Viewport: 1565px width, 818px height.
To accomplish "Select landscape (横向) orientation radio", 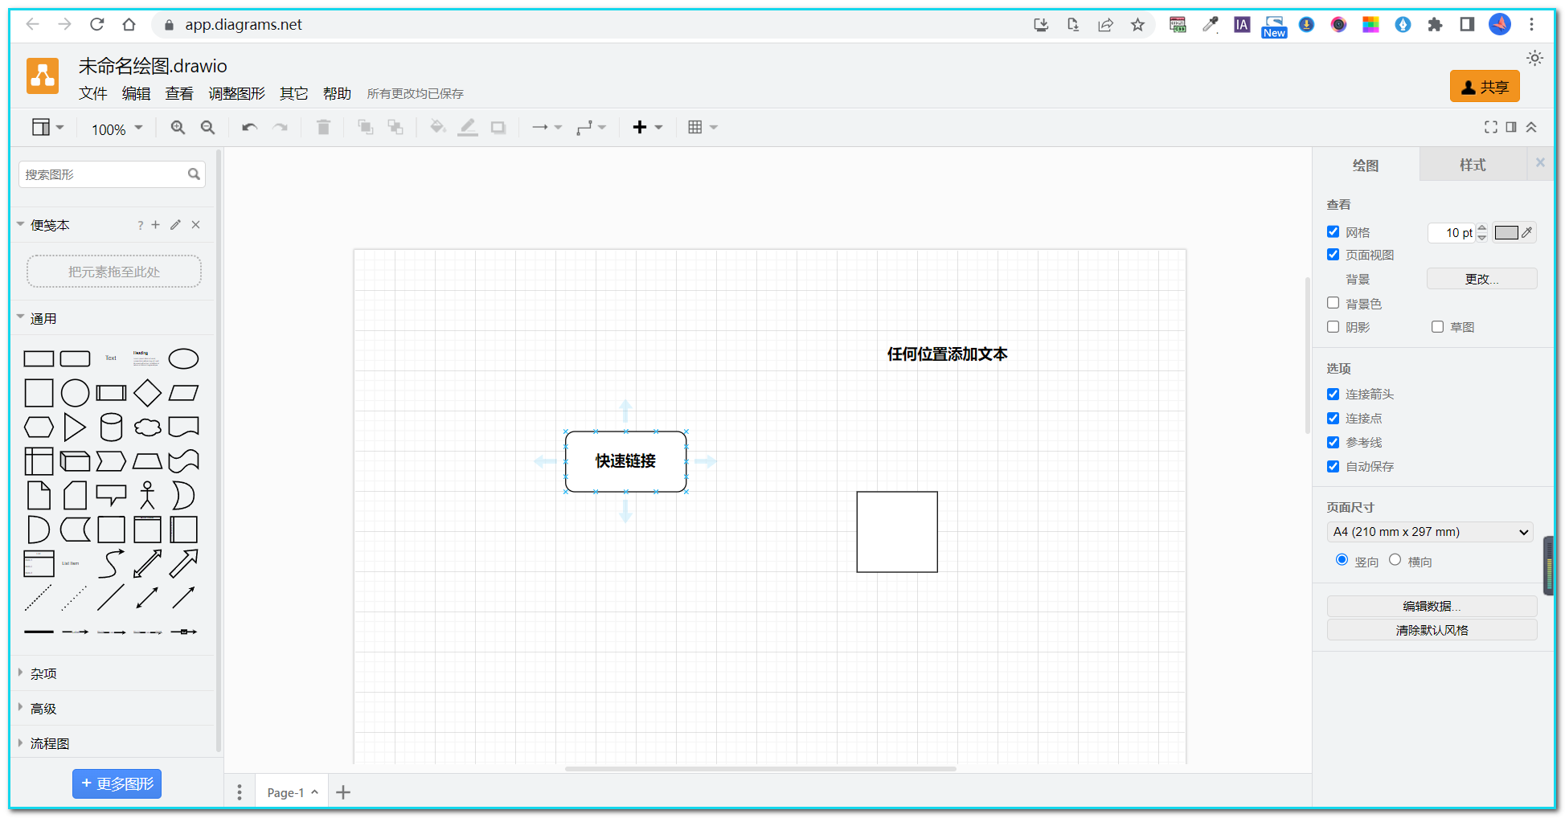I will pos(1395,560).
